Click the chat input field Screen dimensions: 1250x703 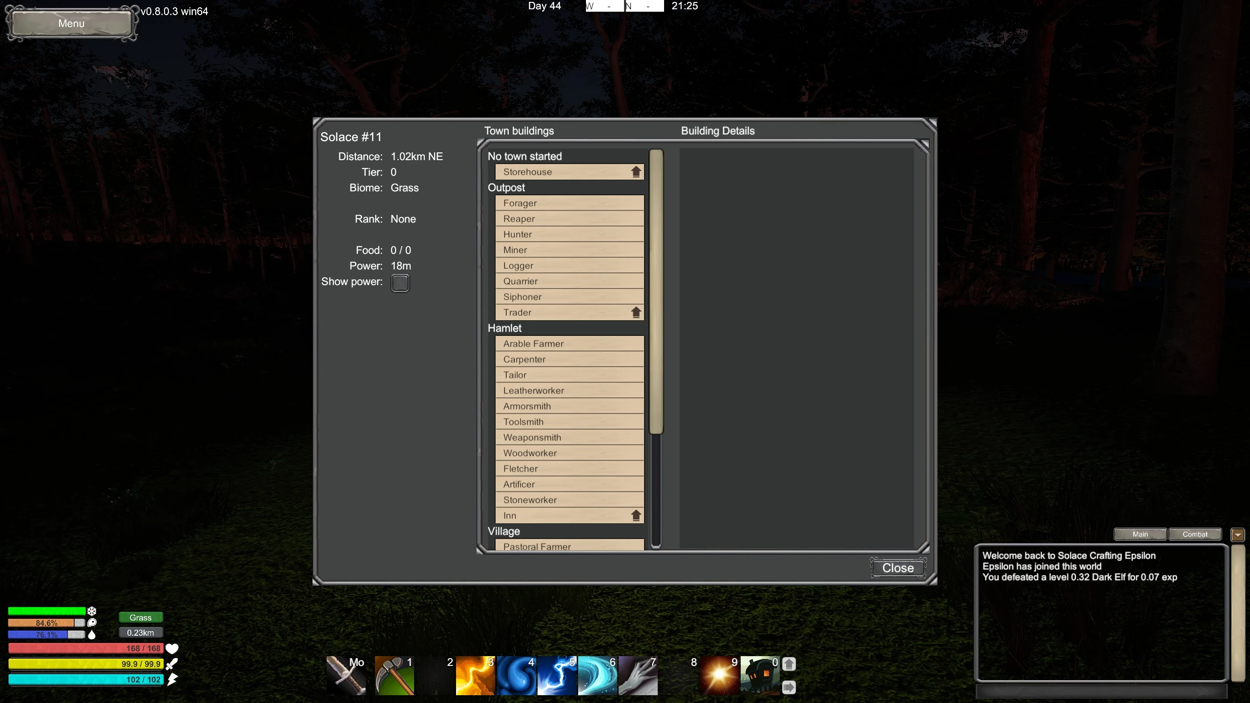[x=1101, y=691]
